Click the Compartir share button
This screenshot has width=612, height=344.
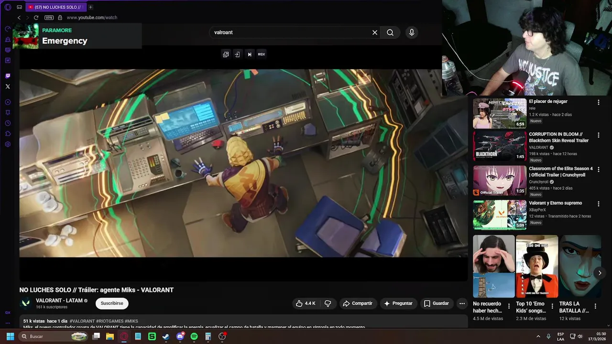tap(358, 303)
